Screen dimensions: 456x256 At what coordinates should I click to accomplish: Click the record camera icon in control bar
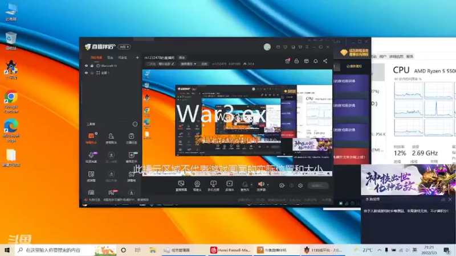click(x=282, y=185)
